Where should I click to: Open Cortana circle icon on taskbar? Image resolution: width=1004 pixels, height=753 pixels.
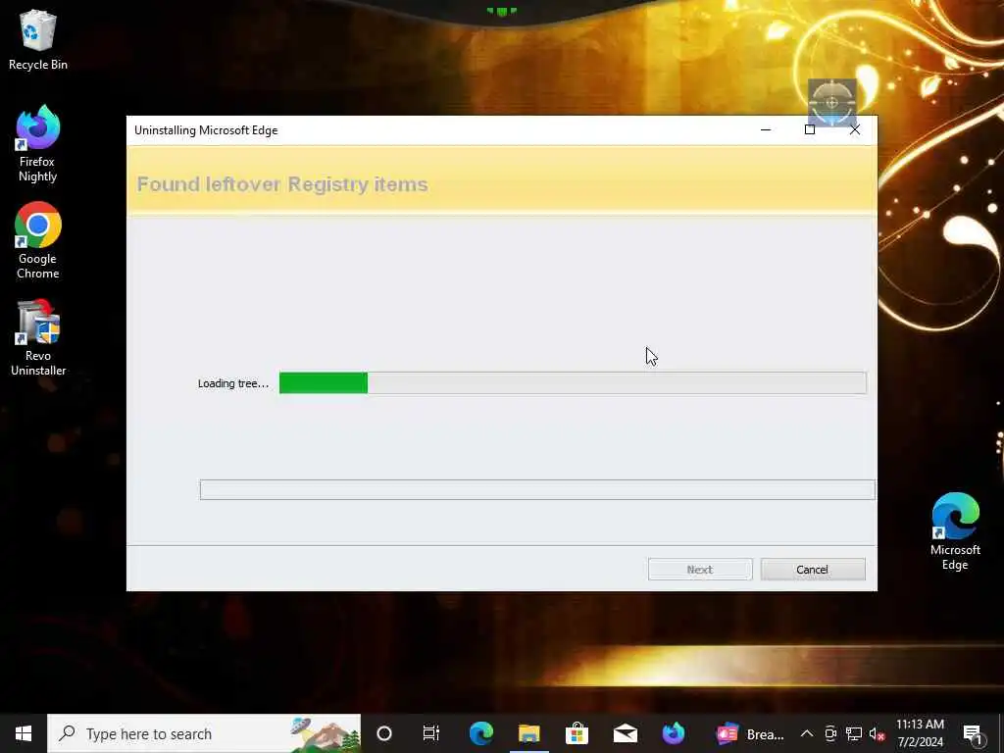(384, 733)
